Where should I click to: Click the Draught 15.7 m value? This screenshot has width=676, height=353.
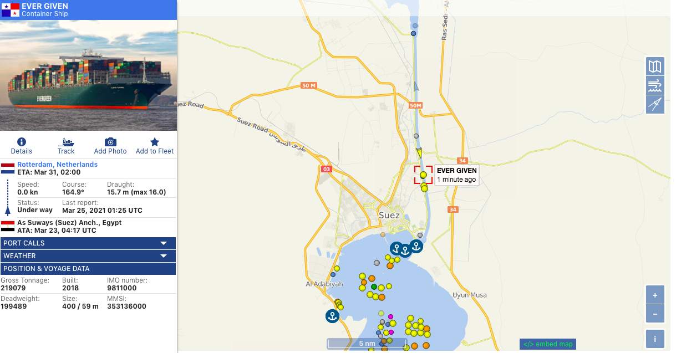(136, 192)
